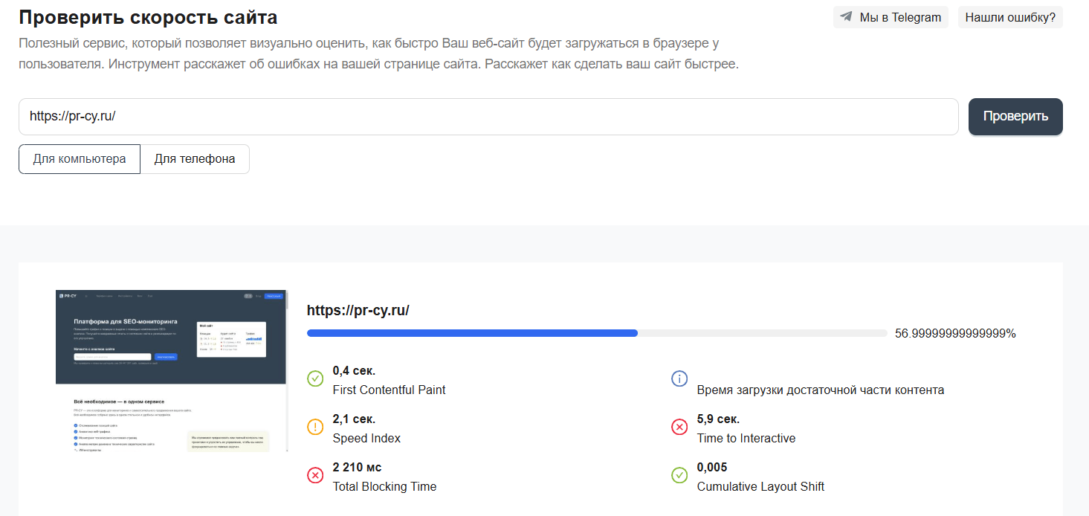This screenshot has width=1089, height=516.
Task: Click the First Contentful Paint label
Action: coord(389,390)
